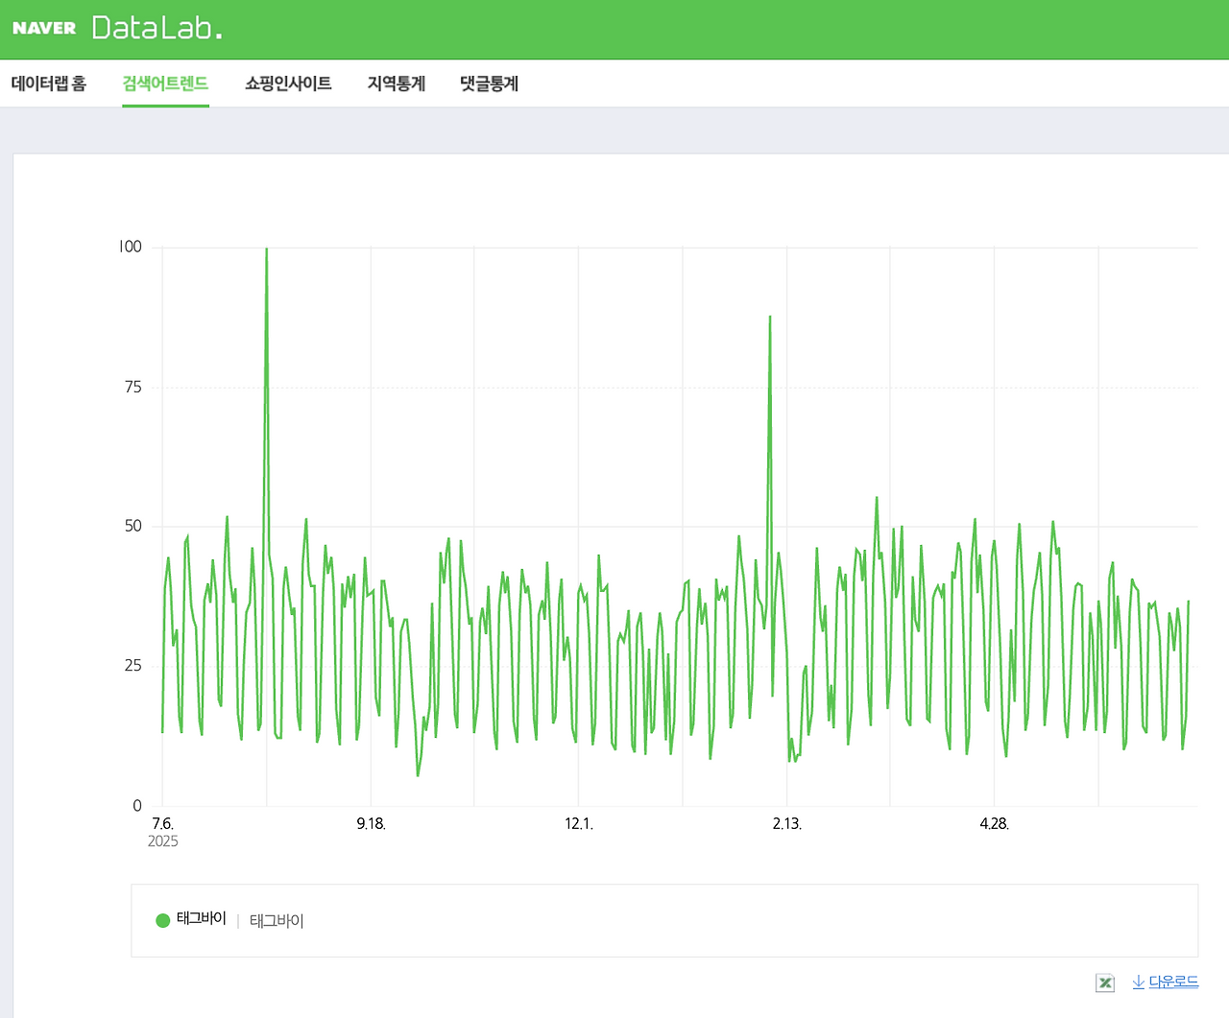Select the 검색어트렌드 tab
Viewport: 1229px width, 1018px height.
coord(165,83)
